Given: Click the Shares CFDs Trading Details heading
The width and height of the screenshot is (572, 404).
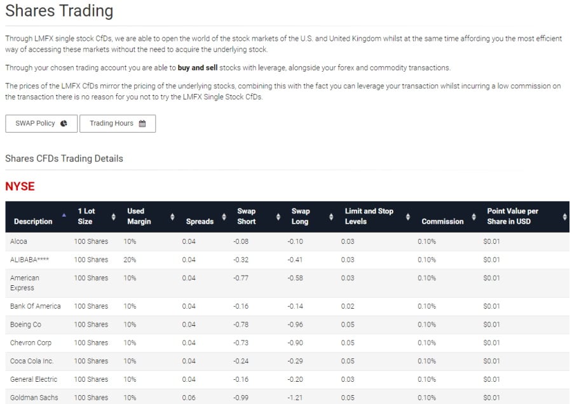Looking at the screenshot, I should tap(64, 159).
